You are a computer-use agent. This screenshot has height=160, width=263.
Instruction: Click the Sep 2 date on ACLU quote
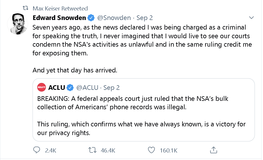pos(112,88)
